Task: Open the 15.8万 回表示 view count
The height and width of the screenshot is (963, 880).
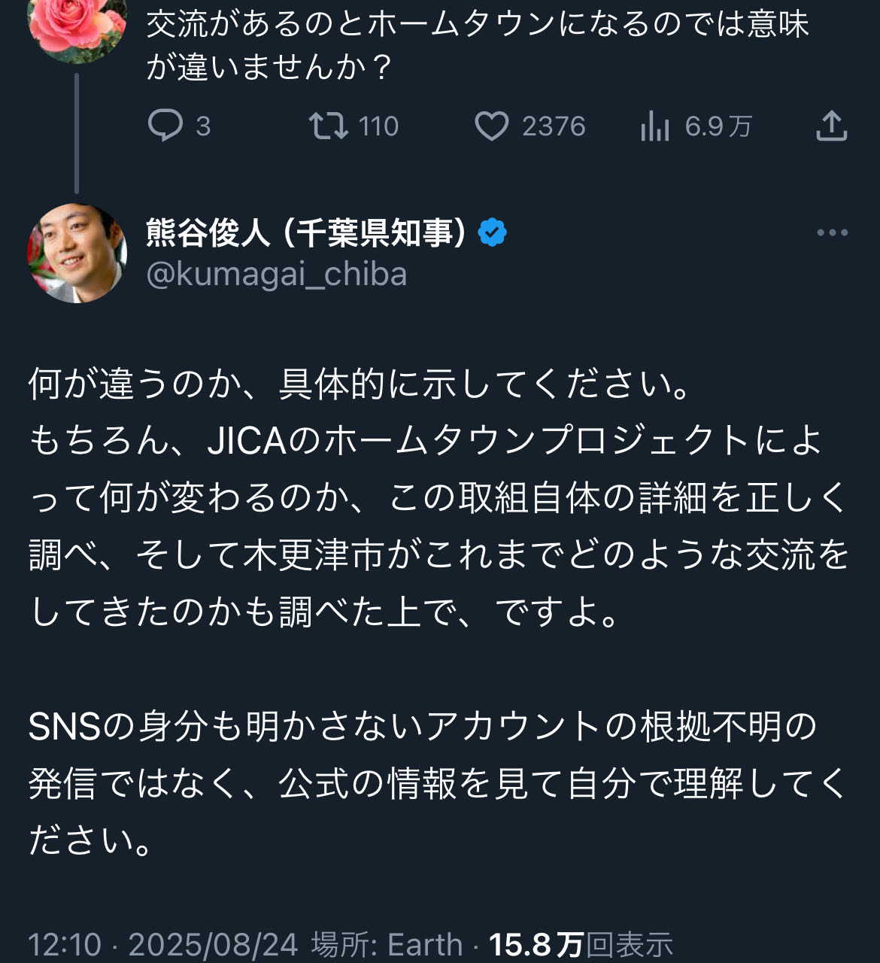Action: [581, 944]
